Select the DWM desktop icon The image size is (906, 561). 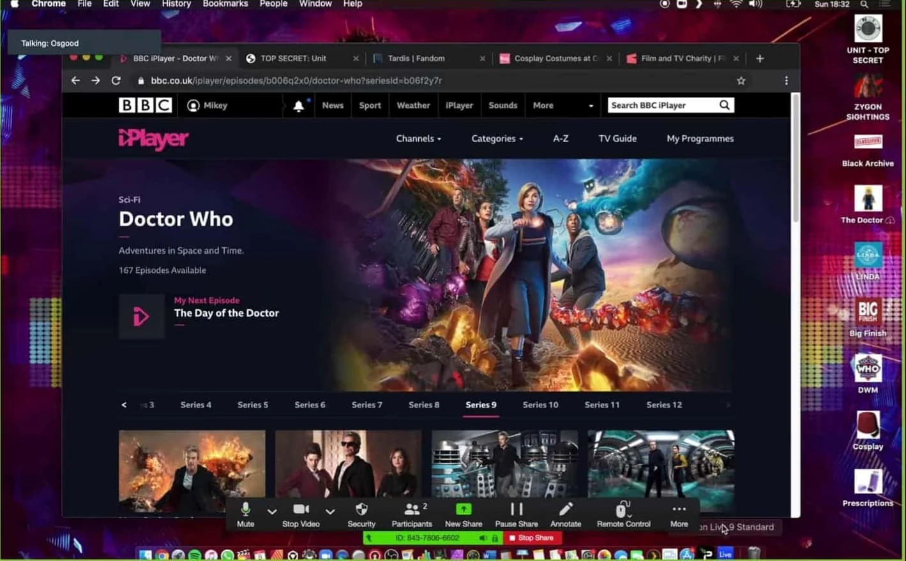click(868, 374)
